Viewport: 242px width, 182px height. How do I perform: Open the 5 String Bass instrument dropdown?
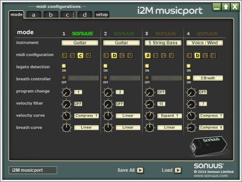(163, 43)
